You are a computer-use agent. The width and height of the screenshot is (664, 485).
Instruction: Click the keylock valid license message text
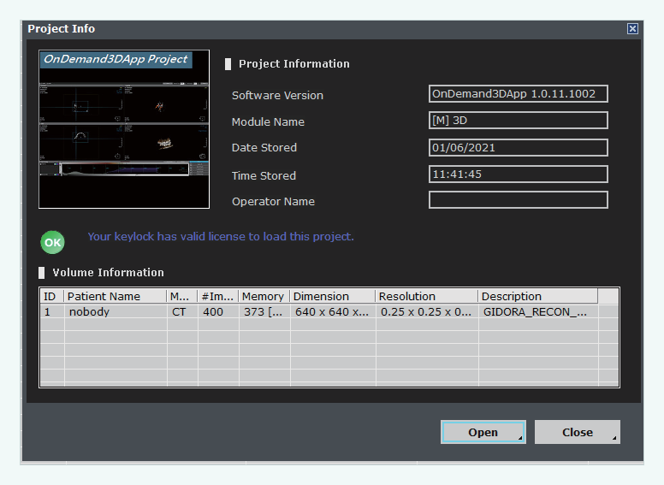click(221, 236)
